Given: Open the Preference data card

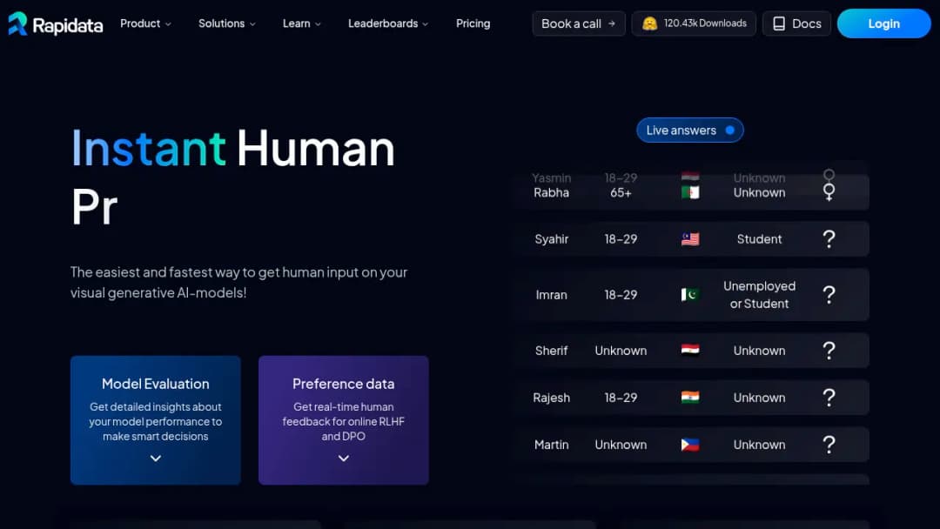Looking at the screenshot, I should tap(344, 420).
